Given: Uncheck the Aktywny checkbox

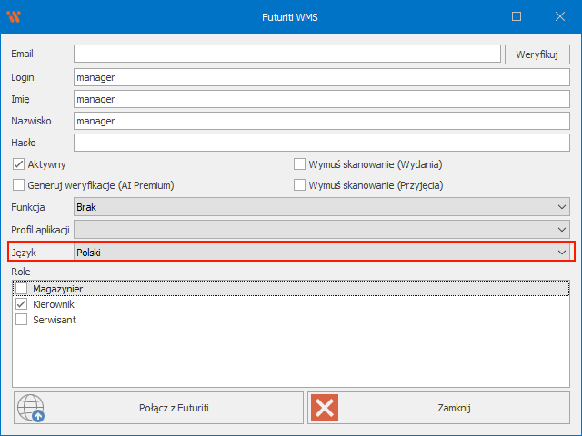Looking at the screenshot, I should point(18,164).
